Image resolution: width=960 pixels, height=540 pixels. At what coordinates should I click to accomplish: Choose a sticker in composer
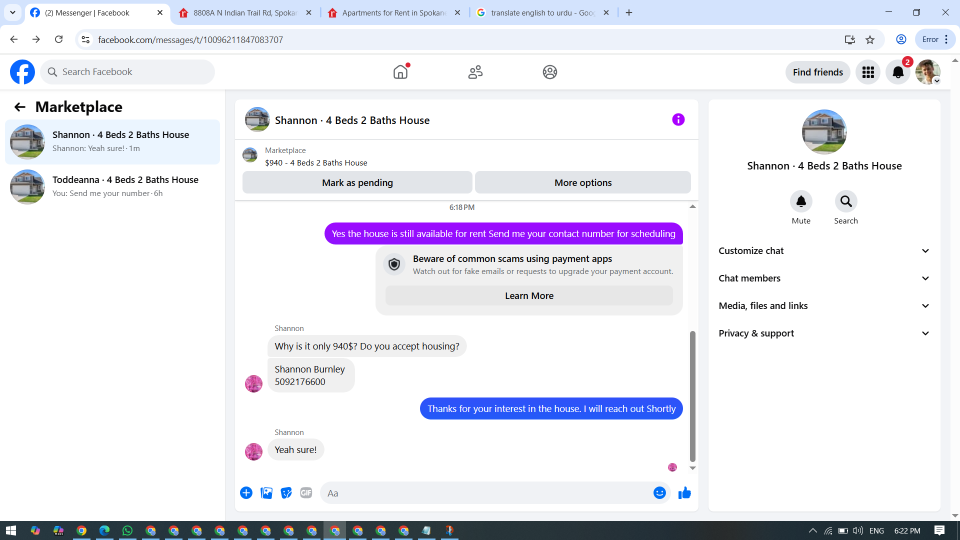(286, 493)
